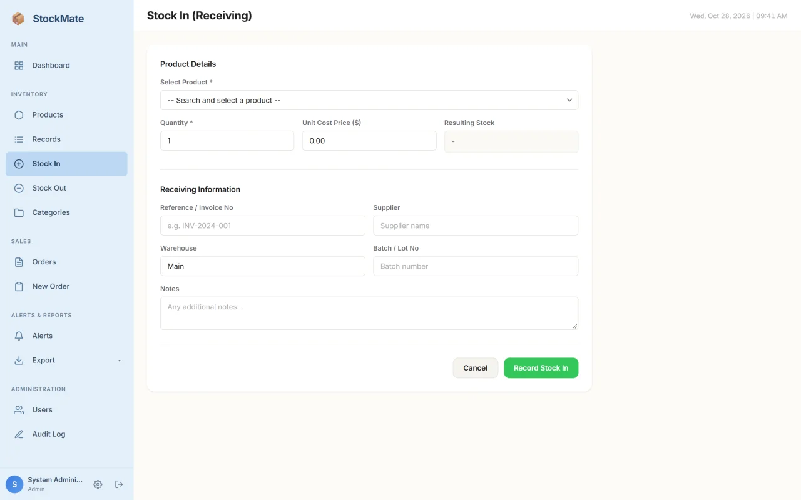
Task: Open the Stock Out menu item
Action: pos(66,188)
